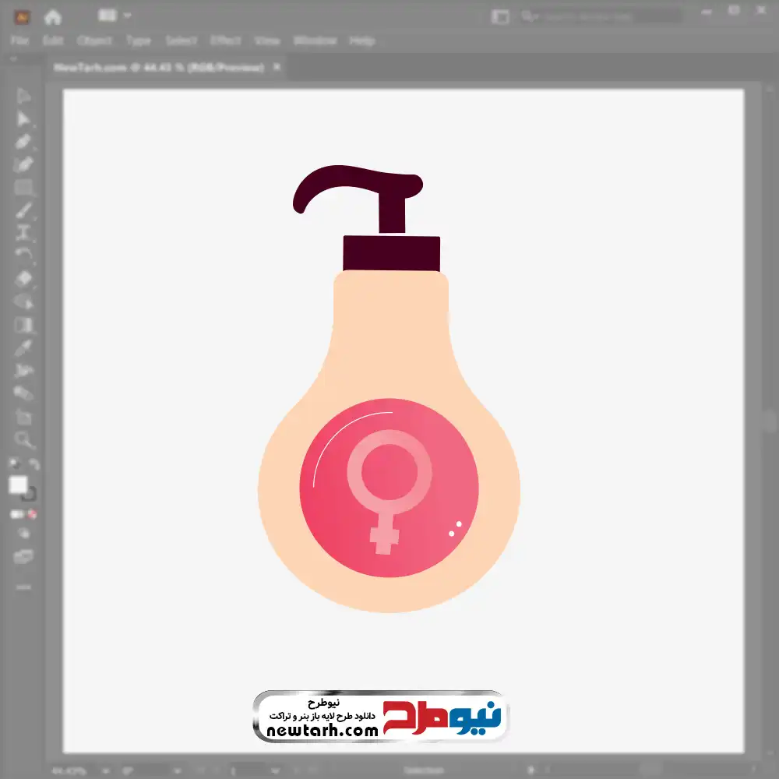This screenshot has width=779, height=779.
Task: Set paint to None with red-slash icon
Action: tap(33, 514)
